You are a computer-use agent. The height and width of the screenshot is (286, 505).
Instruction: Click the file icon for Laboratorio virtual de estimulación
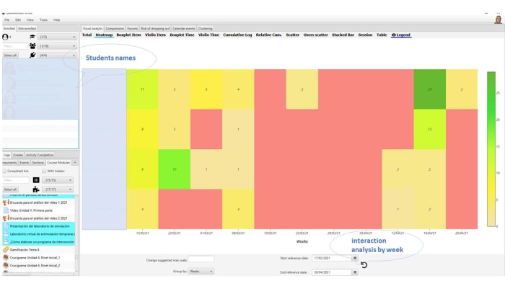(6, 234)
